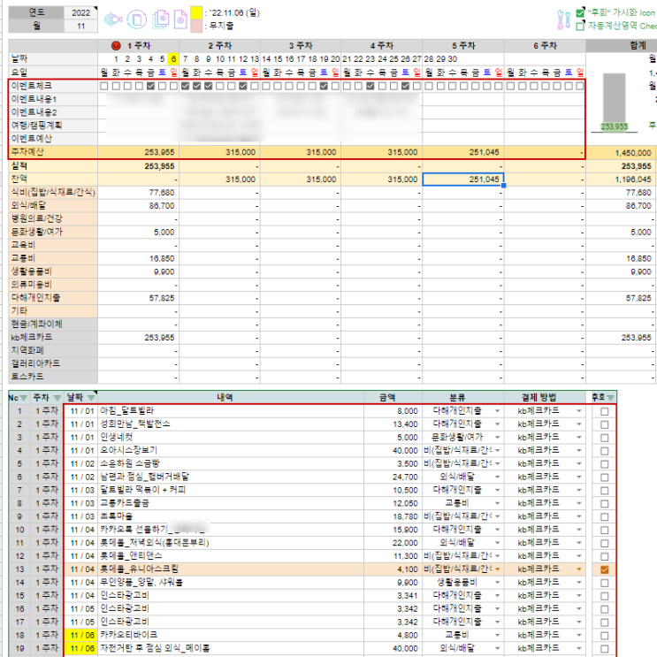Open the 주차 column filter icon
Image resolution: width=657 pixels, height=657 pixels.
tap(57, 398)
